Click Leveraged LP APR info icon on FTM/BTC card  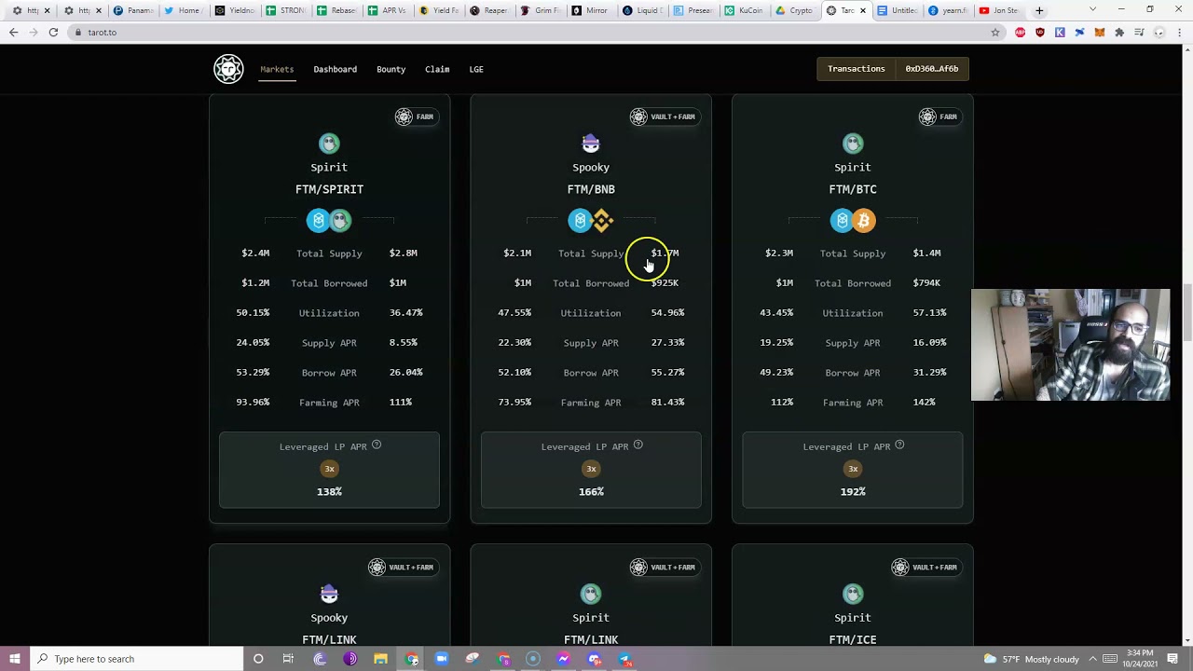899,445
